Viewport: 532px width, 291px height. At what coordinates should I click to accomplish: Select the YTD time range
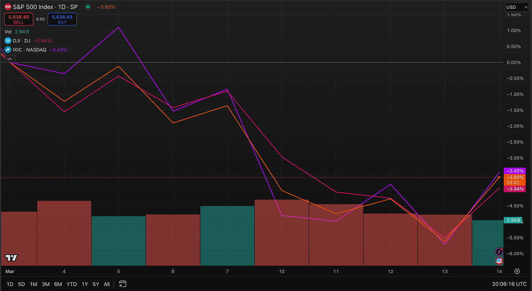click(x=71, y=284)
